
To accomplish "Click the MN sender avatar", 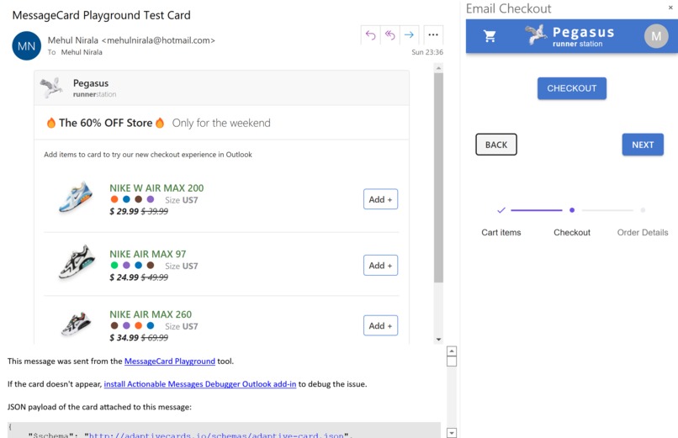I will coord(26,45).
